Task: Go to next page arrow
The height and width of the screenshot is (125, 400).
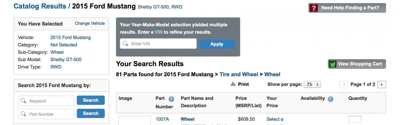Action: (x=382, y=84)
